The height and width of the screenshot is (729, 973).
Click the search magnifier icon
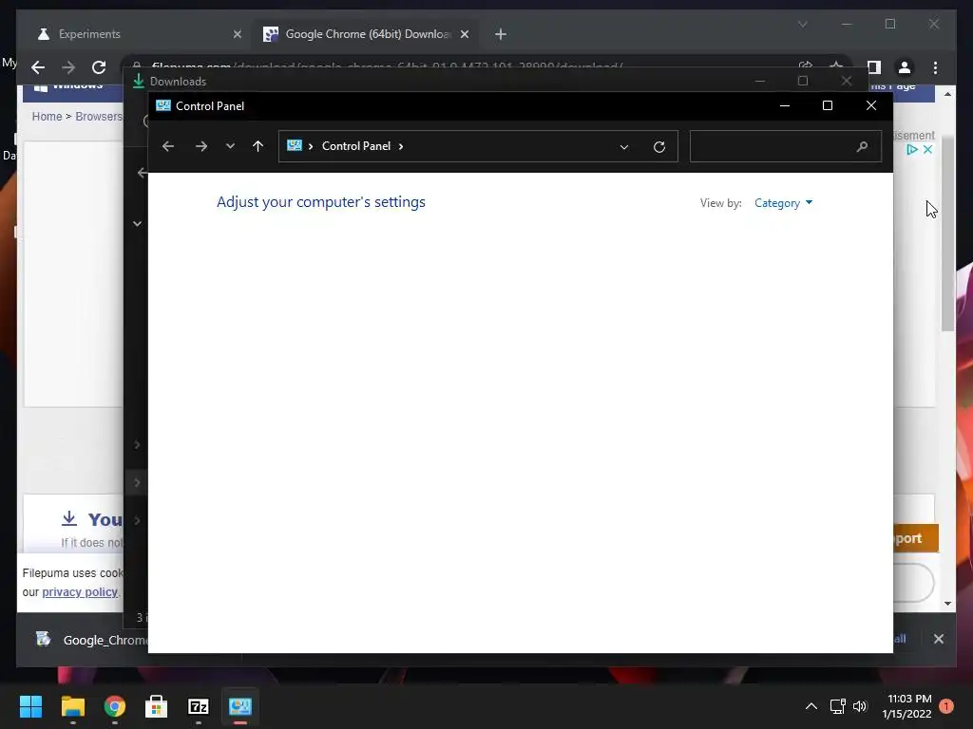click(862, 146)
